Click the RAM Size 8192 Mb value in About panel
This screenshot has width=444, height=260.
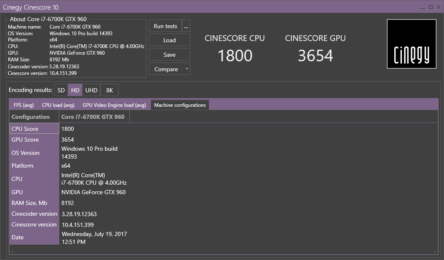59,60
